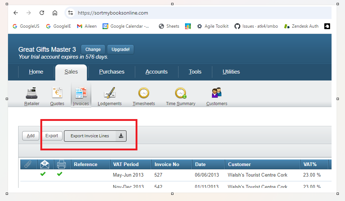Open the Timesheets clock icon
The height and width of the screenshot is (201, 345).
tap(144, 94)
